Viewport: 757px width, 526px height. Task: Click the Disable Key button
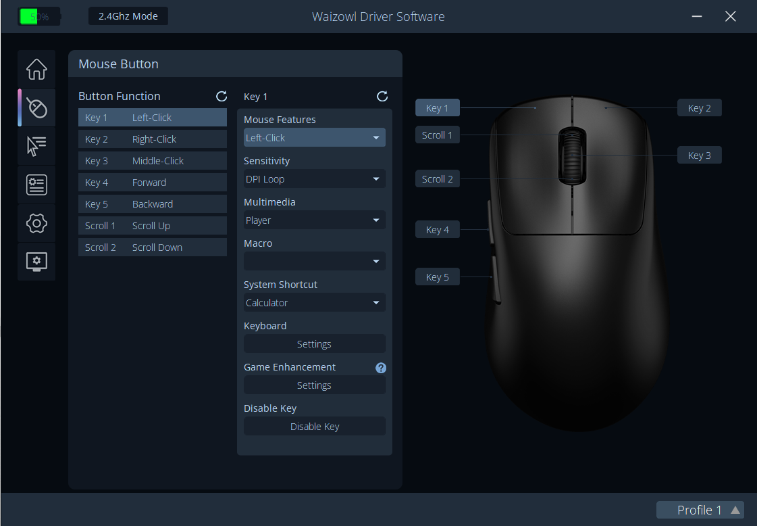click(314, 427)
